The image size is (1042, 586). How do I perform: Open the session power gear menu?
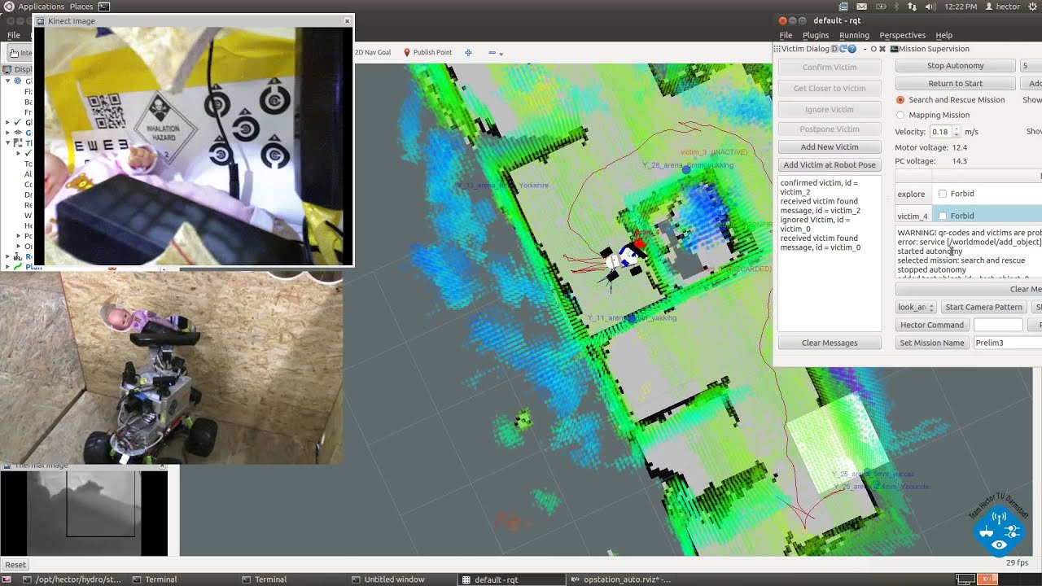coord(1031,7)
